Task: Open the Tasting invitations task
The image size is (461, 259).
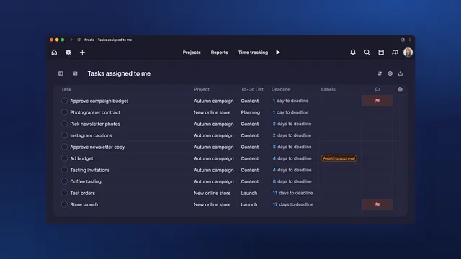Action: coord(89,170)
